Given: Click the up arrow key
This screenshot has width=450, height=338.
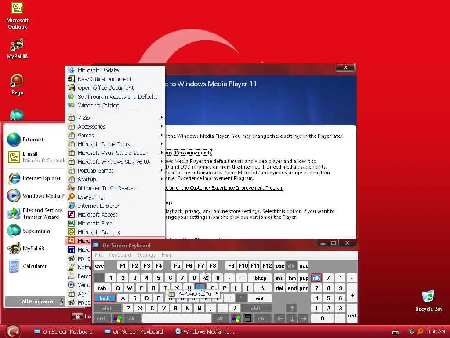Looking at the screenshot, I should coord(292,309).
